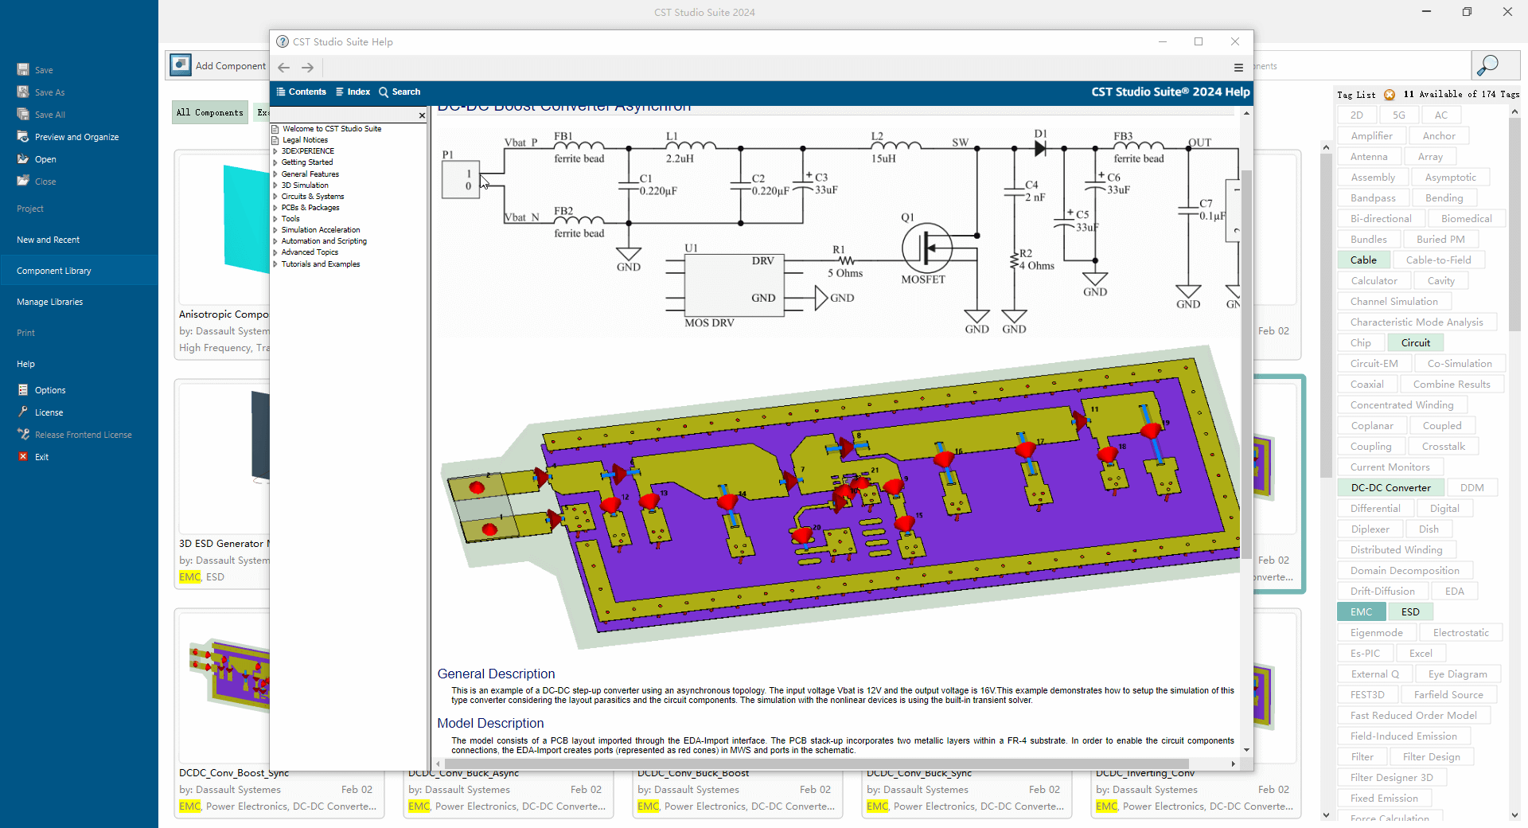The height and width of the screenshot is (828, 1528).
Task: Click the Add Component button
Action: [x=218, y=65]
